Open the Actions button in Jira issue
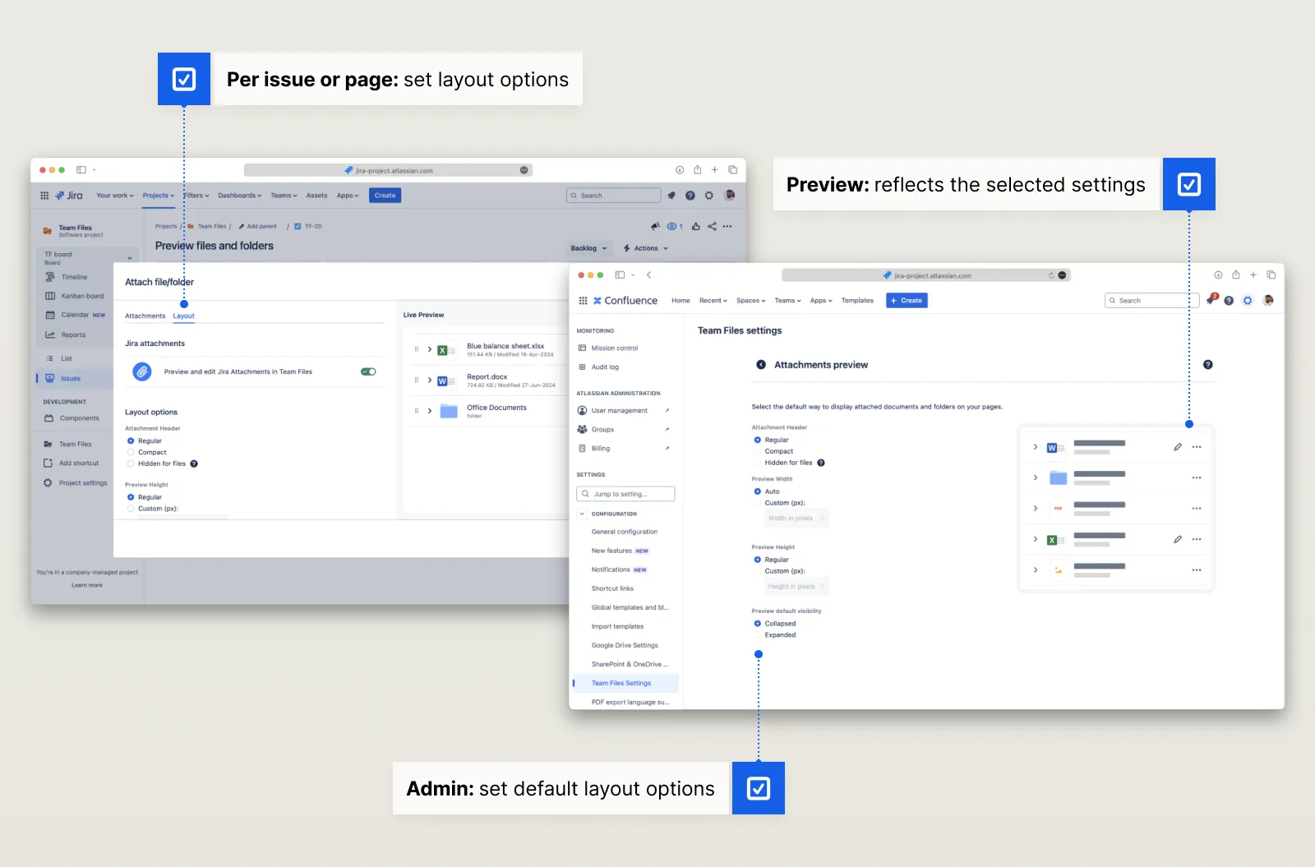 click(x=646, y=248)
